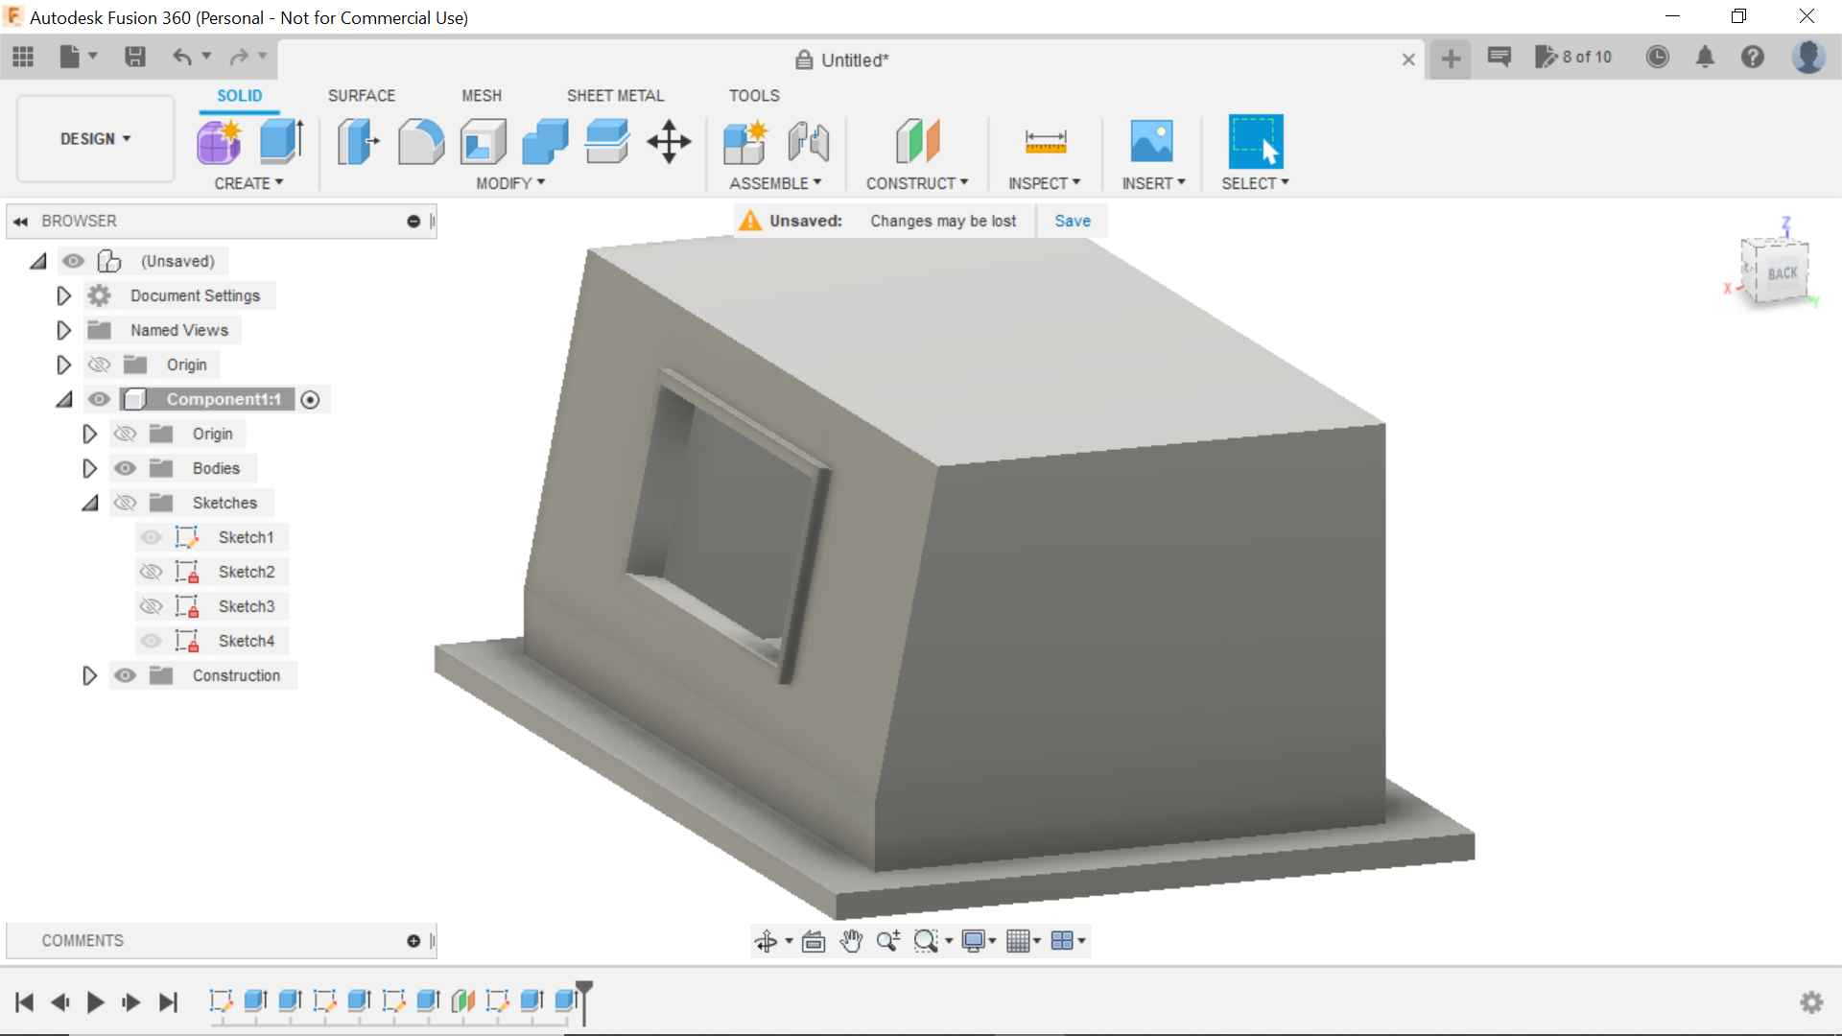Select the Move/Copy tool
1842x1036 pixels.
click(x=668, y=141)
